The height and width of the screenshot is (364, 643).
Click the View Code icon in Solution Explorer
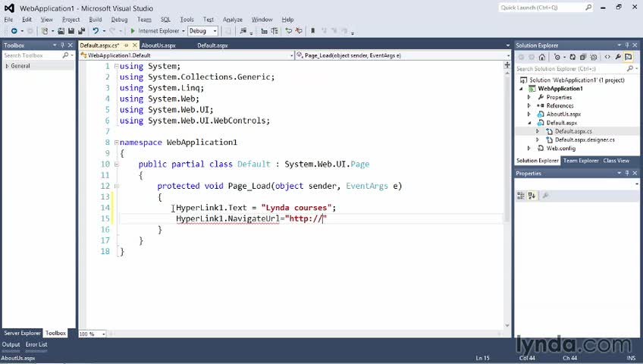pyautogui.click(x=607, y=57)
